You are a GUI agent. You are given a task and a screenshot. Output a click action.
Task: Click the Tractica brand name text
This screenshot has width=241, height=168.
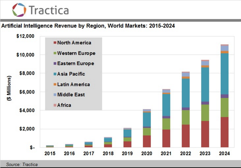tap(49, 10)
